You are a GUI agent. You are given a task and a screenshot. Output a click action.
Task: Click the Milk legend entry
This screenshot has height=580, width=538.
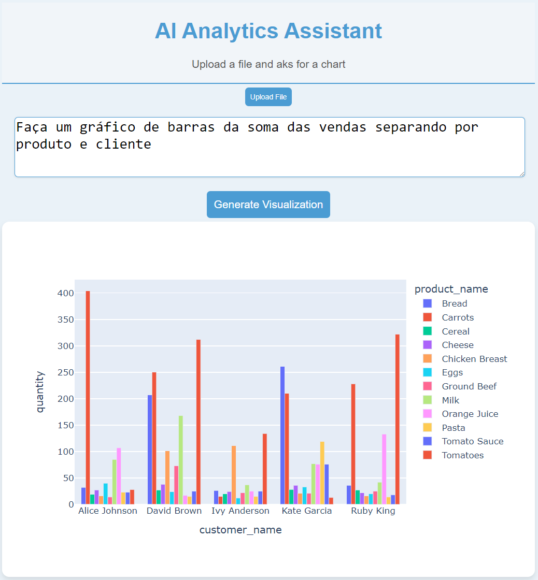450,400
